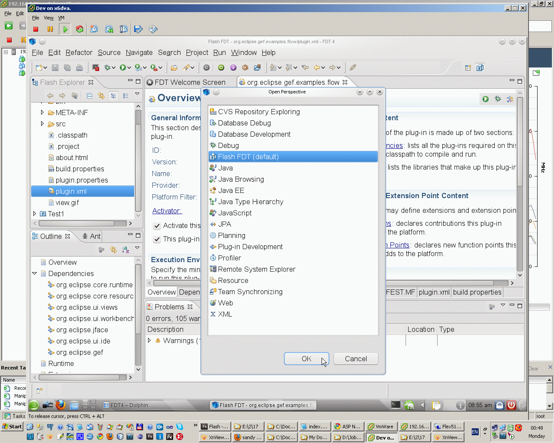Select Plug-in Development in perspective list
This screenshot has width=554, height=443.
pos(250,247)
